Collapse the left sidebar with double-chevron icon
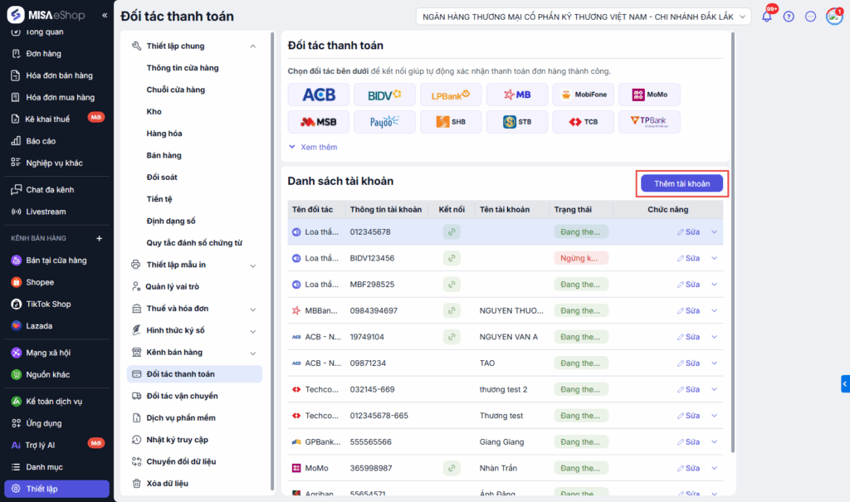Image resolution: width=850 pixels, height=502 pixels. point(105,16)
